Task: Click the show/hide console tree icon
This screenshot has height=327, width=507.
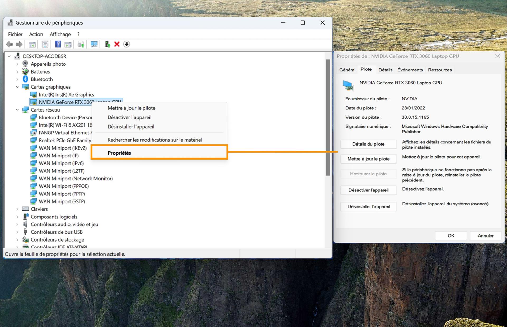Action: (x=32, y=44)
